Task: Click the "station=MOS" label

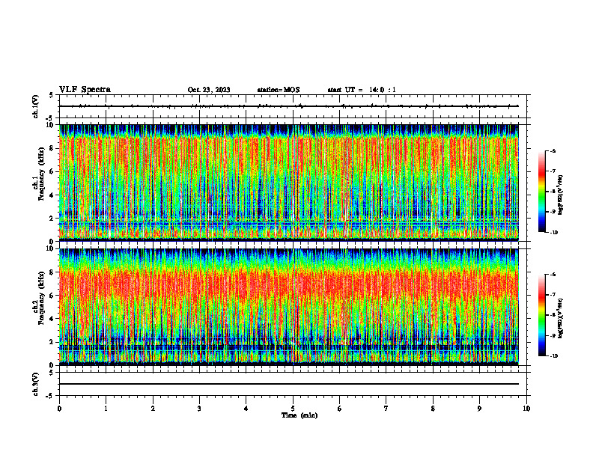Action: click(x=279, y=90)
